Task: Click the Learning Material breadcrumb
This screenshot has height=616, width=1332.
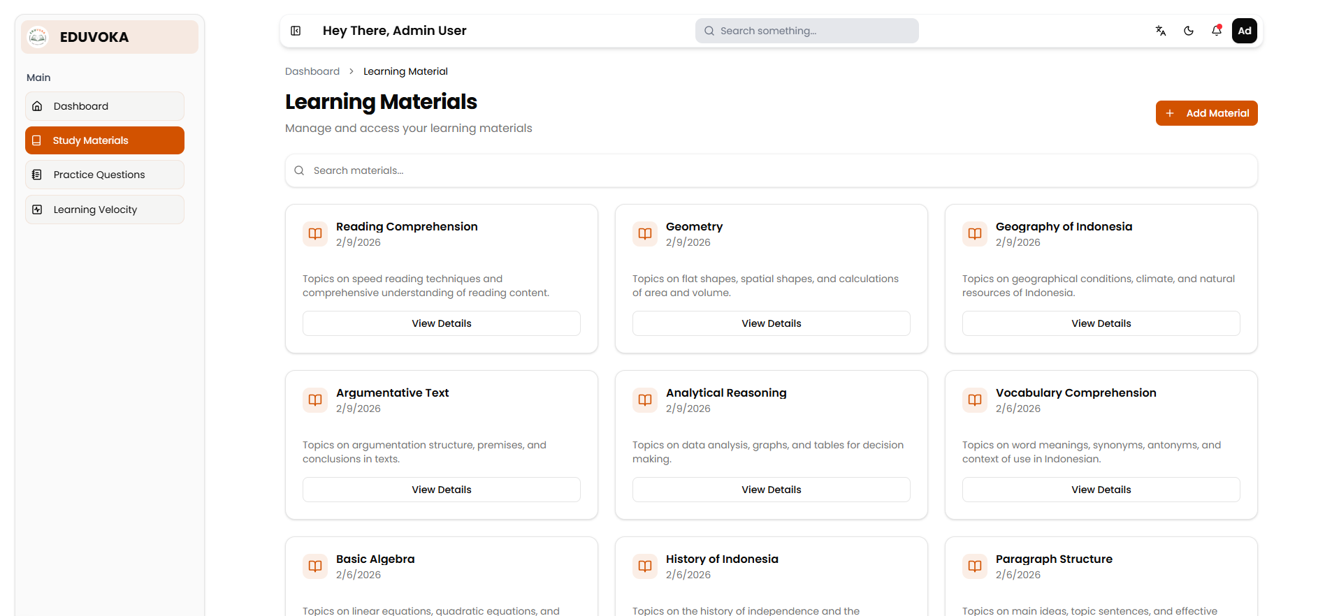Action: point(405,71)
